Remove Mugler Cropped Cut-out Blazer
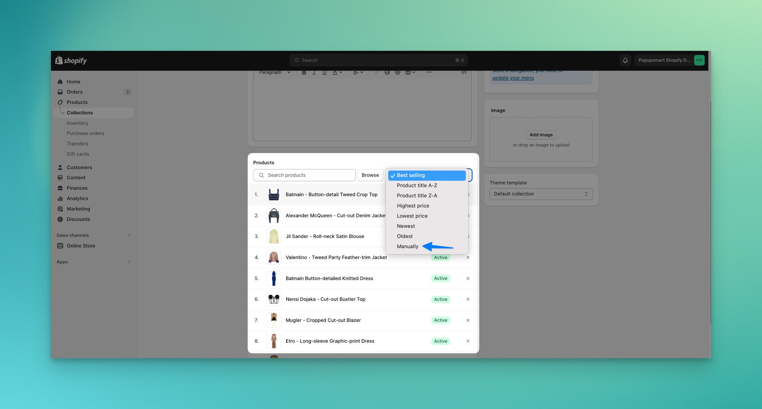762x409 pixels. tap(468, 320)
